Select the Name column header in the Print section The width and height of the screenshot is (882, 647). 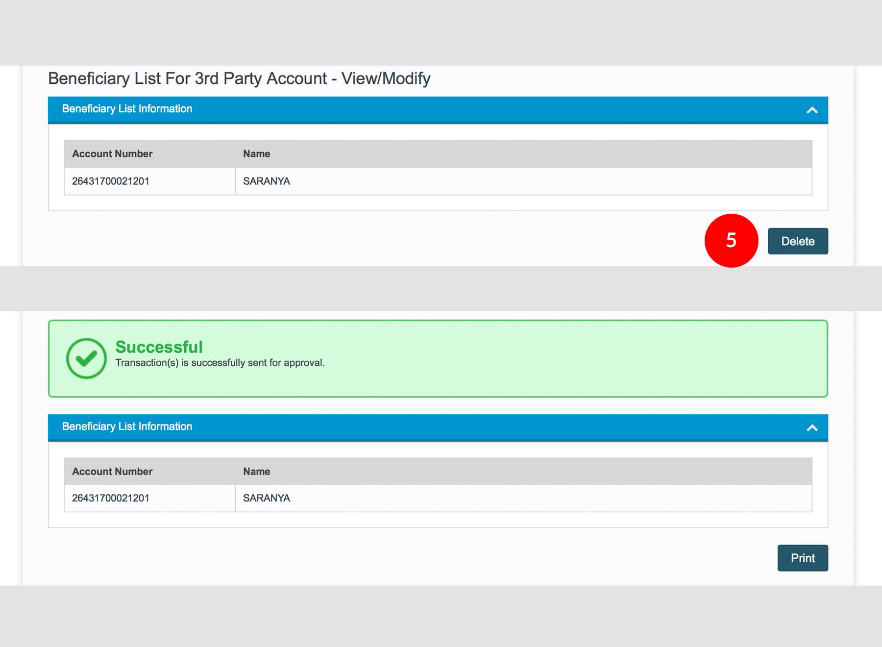(256, 472)
